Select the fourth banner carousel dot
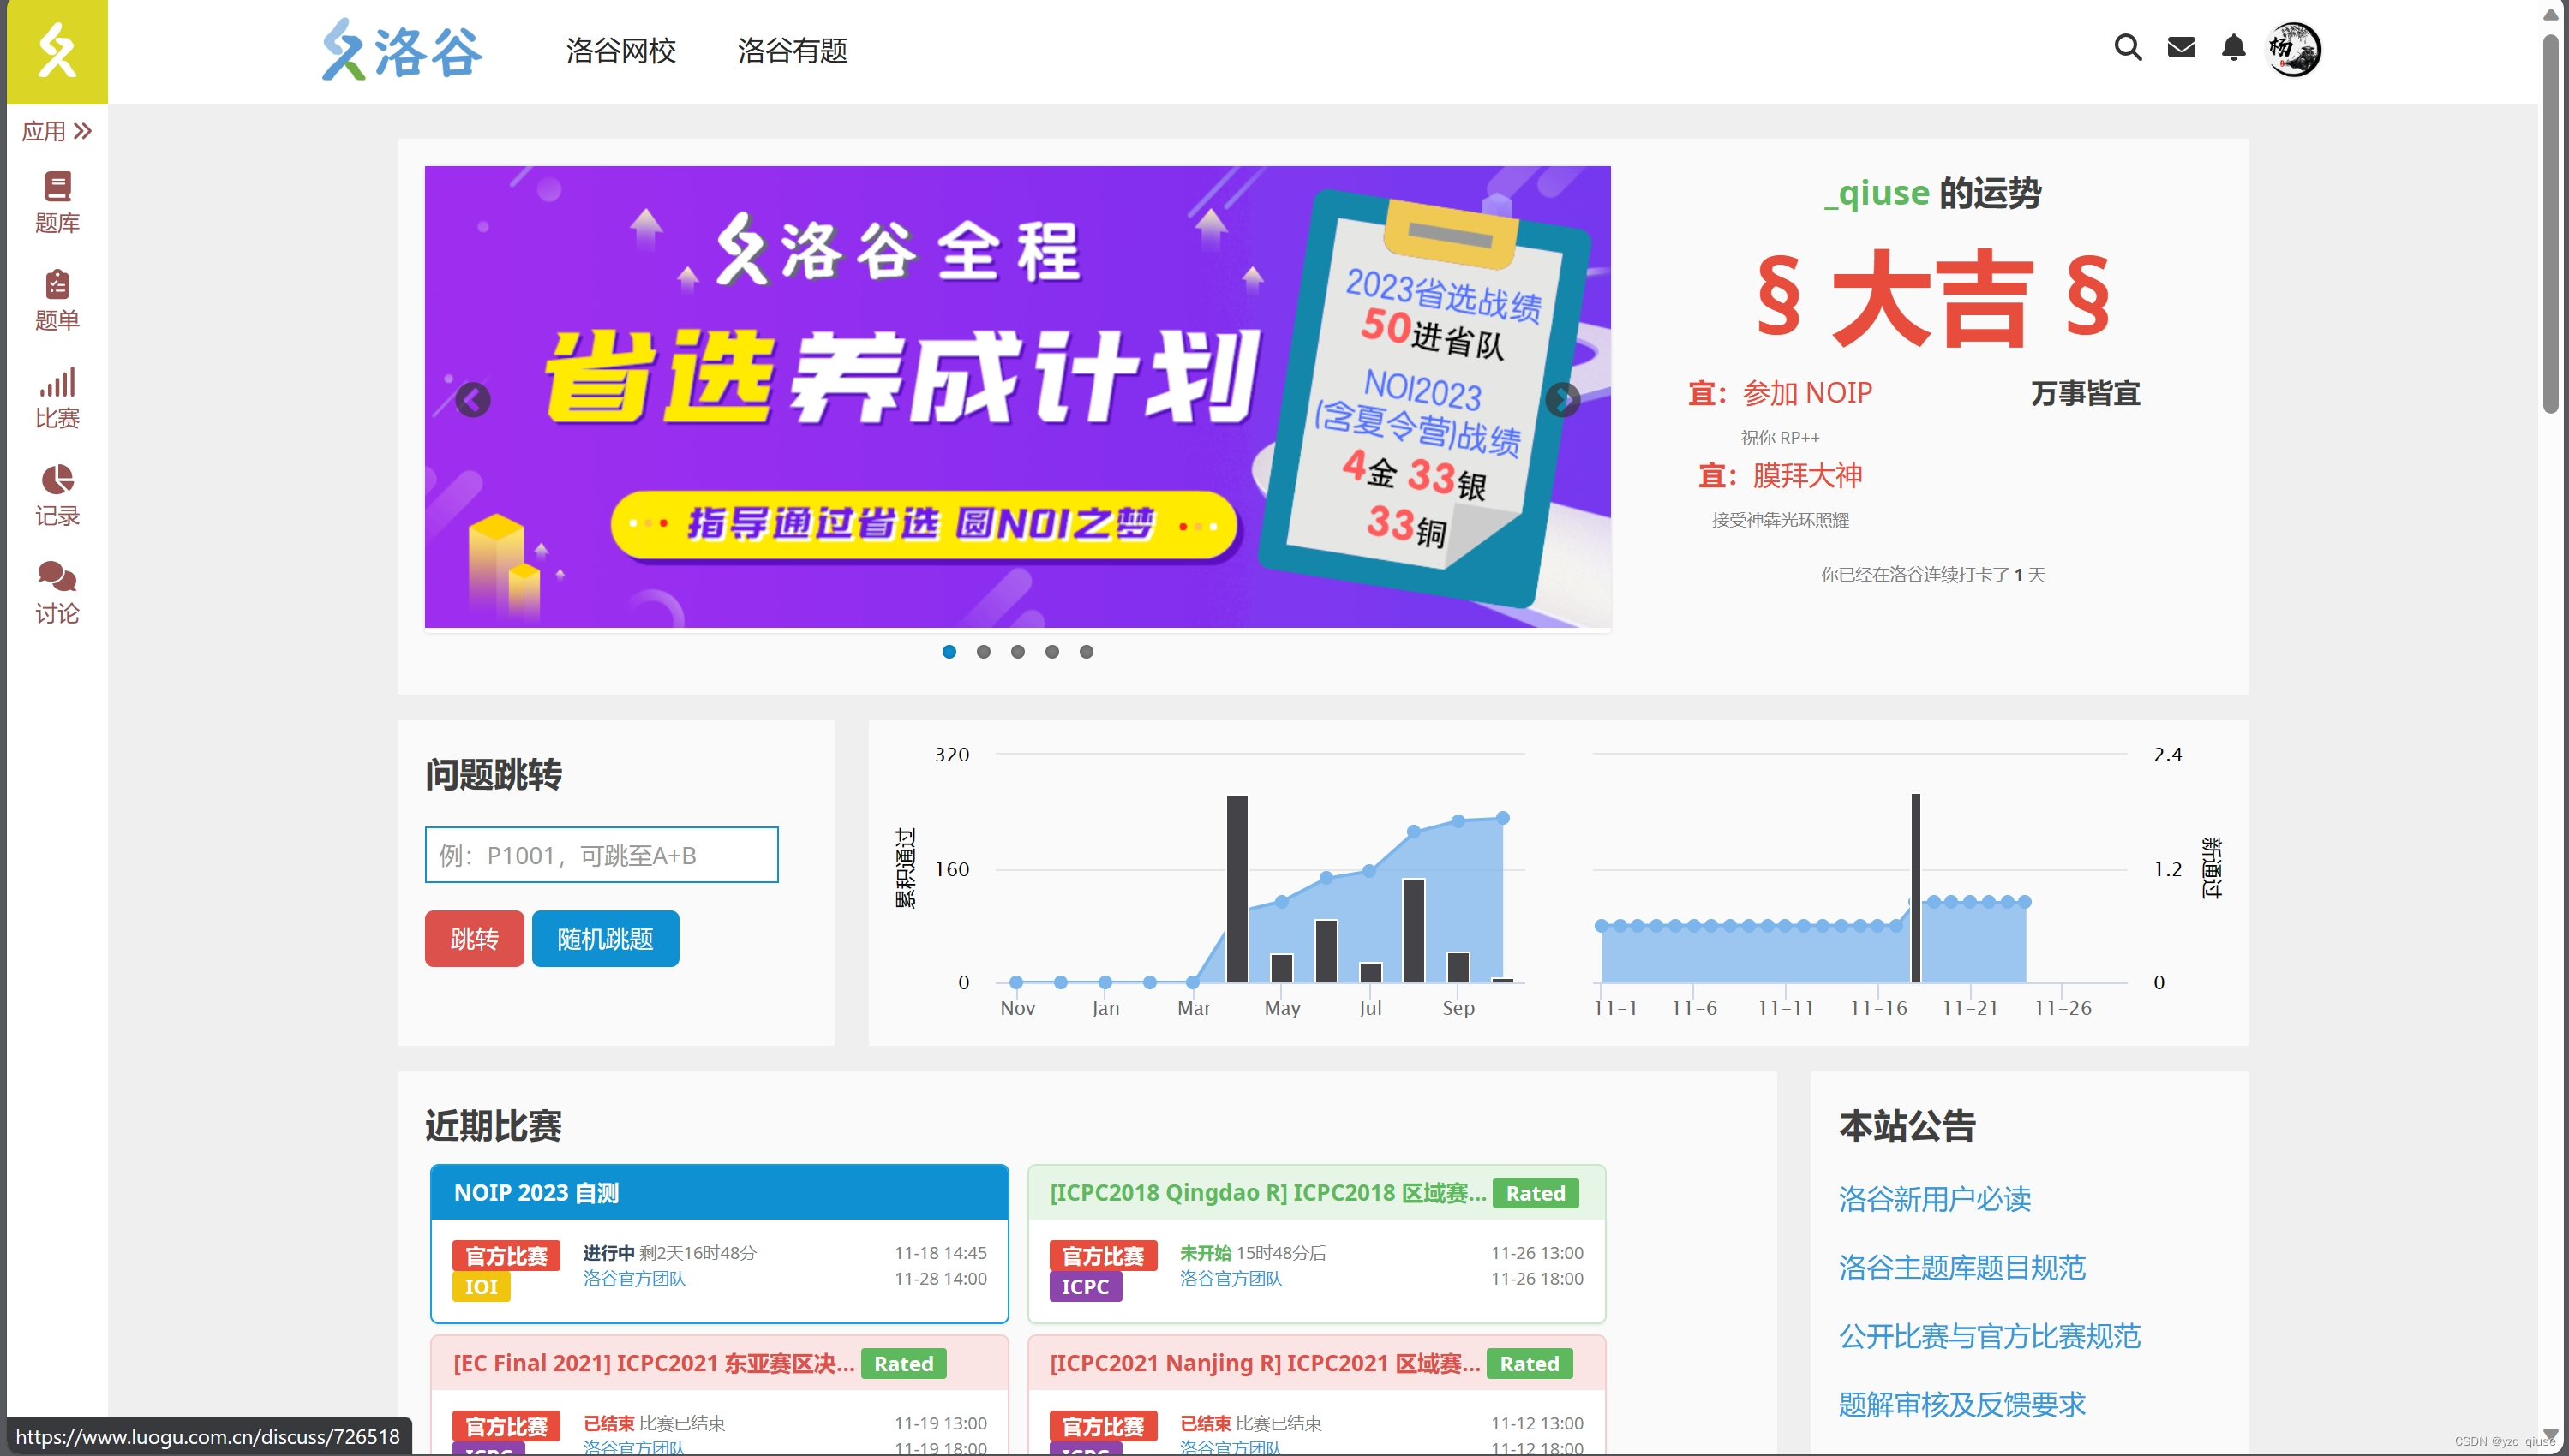Image resolution: width=2569 pixels, height=1456 pixels. pos(1051,652)
